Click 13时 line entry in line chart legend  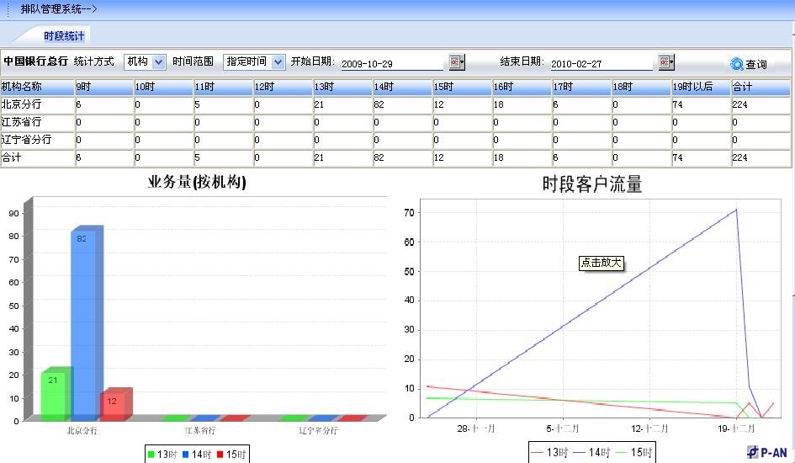tap(549, 452)
